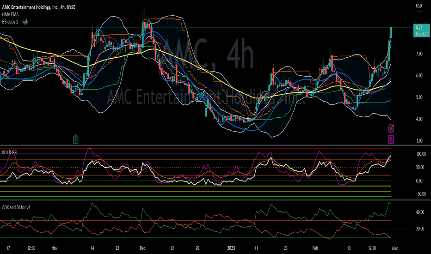Click the Feb date on time axis
The height and width of the screenshot is (254, 431).
315,248
